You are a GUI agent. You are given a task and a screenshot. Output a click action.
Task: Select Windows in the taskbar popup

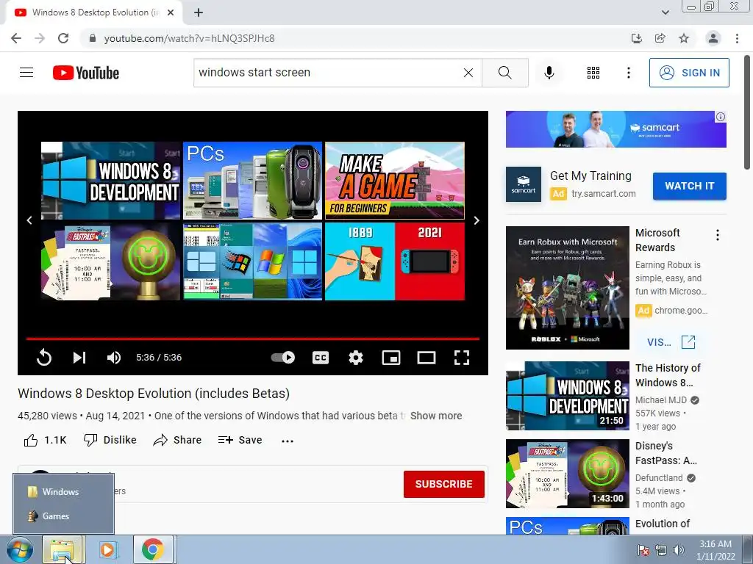pos(63,491)
